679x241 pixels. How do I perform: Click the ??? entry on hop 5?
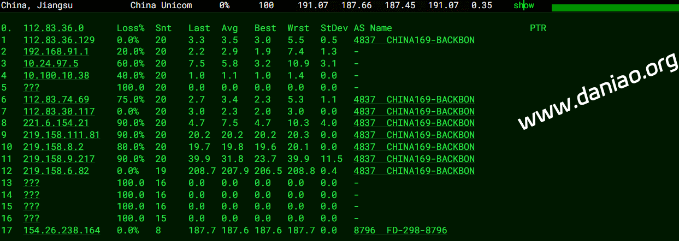[x=32, y=87]
